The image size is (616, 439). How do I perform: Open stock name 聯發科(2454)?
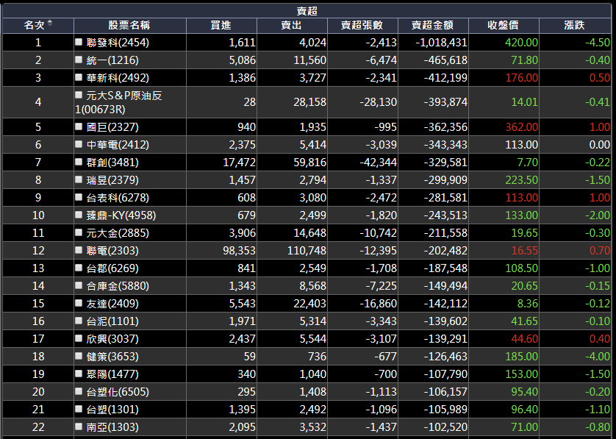click(118, 43)
